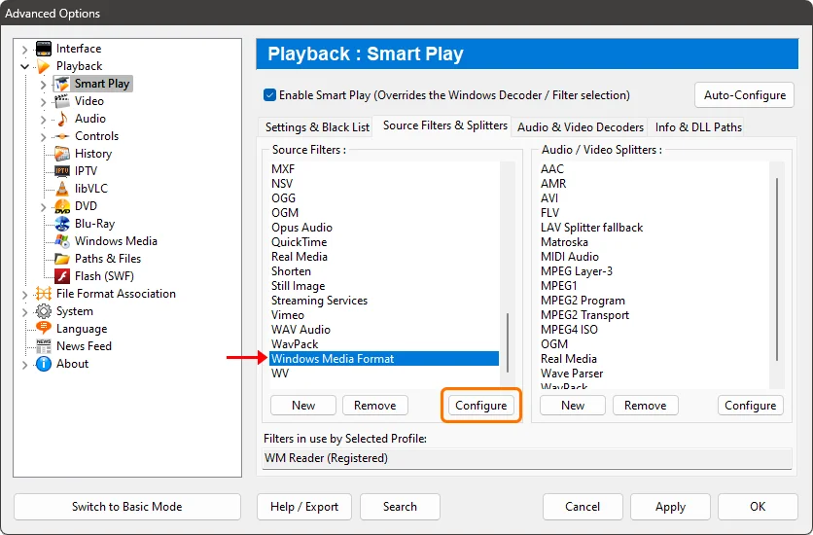
Task: Expand the Video tree node
Action: click(44, 101)
